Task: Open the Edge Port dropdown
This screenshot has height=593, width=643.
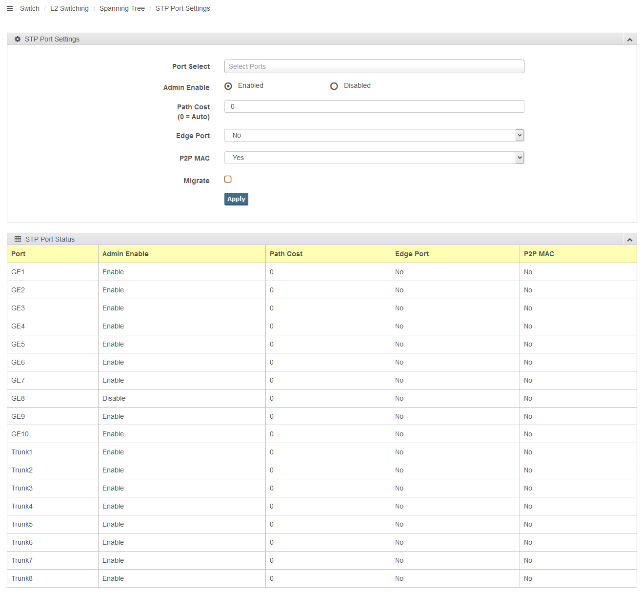Action: click(374, 135)
